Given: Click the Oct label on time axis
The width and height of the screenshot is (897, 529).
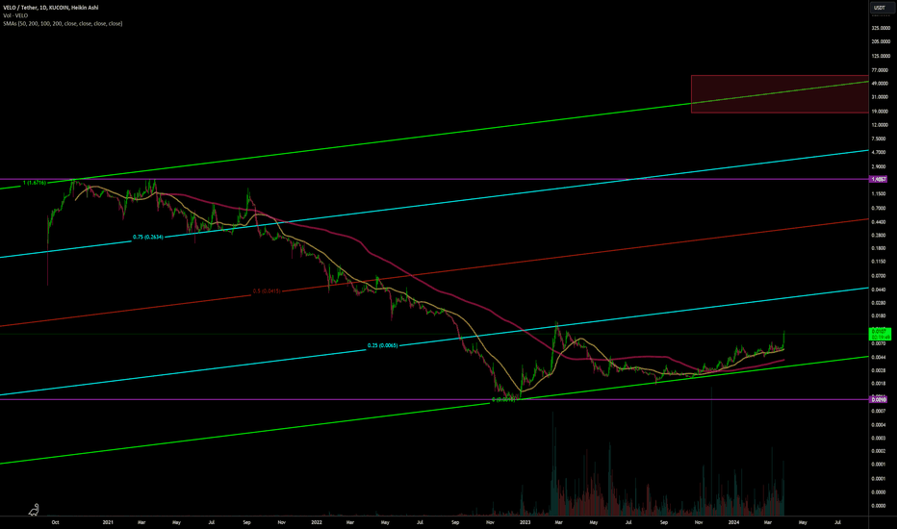Looking at the screenshot, I should click(x=55, y=522).
